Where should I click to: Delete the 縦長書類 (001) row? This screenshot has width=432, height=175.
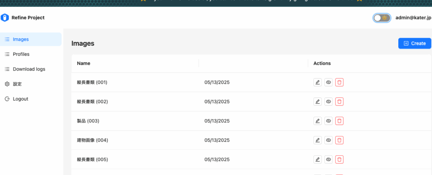(x=339, y=82)
